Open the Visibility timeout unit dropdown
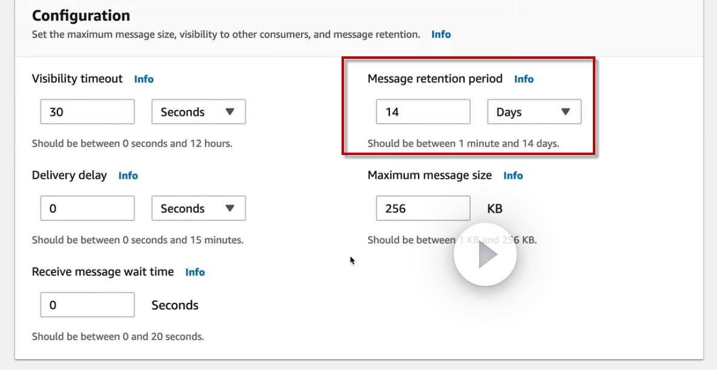717x370 pixels. click(x=198, y=112)
